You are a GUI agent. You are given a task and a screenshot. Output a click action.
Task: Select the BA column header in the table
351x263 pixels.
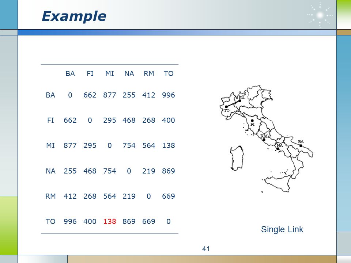pyautogui.click(x=70, y=73)
